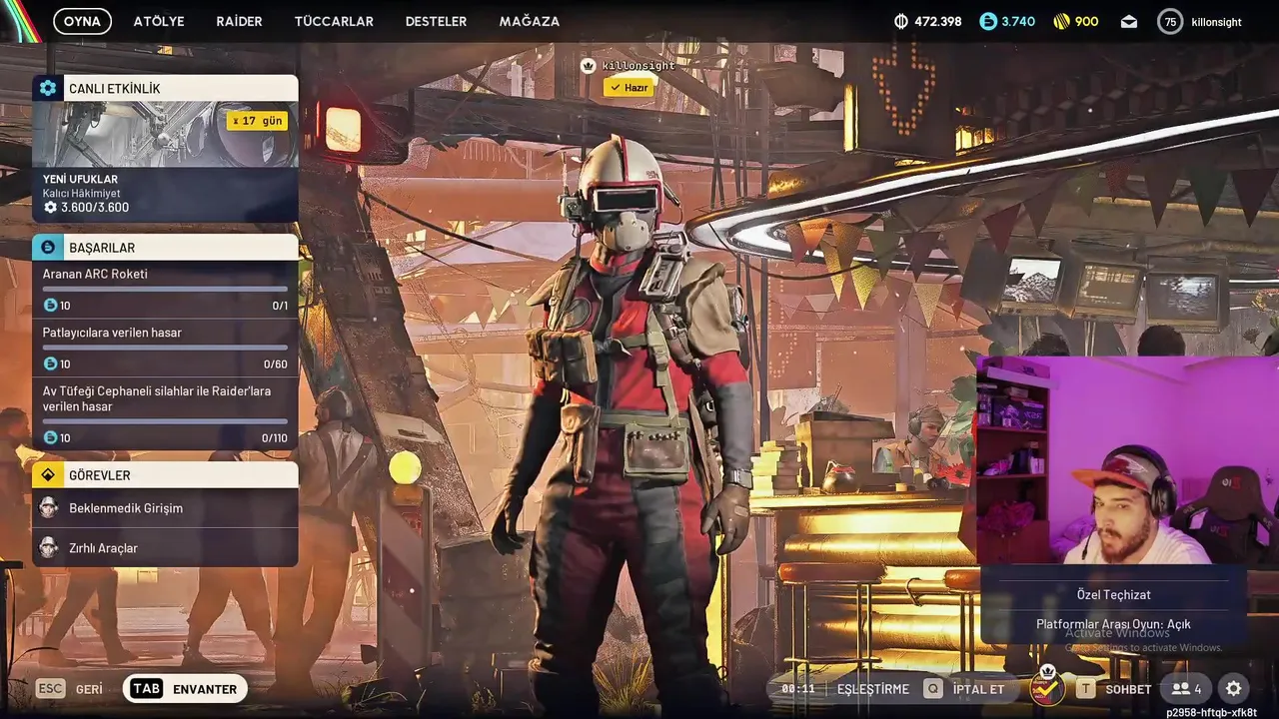Click the EŞLEŞTİRME matchmaking label
The height and width of the screenshot is (719, 1279).
(x=872, y=689)
